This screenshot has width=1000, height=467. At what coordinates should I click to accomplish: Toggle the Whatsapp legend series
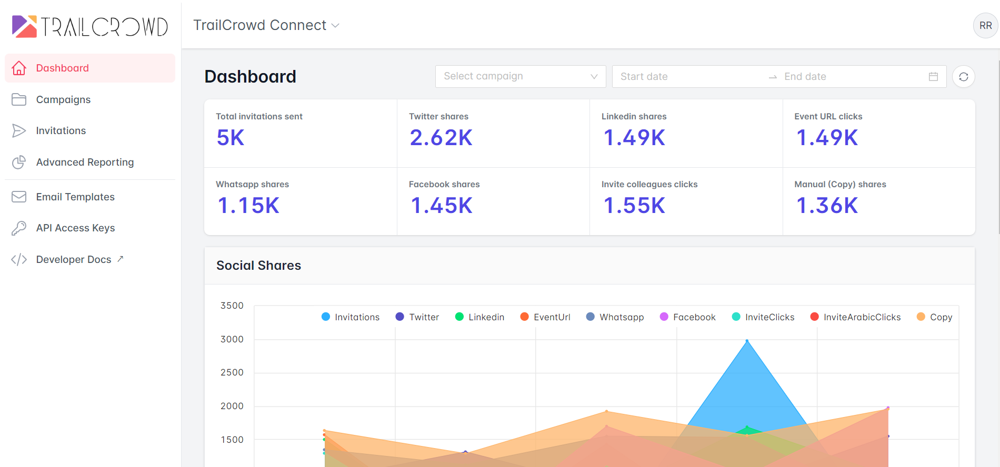coord(615,317)
